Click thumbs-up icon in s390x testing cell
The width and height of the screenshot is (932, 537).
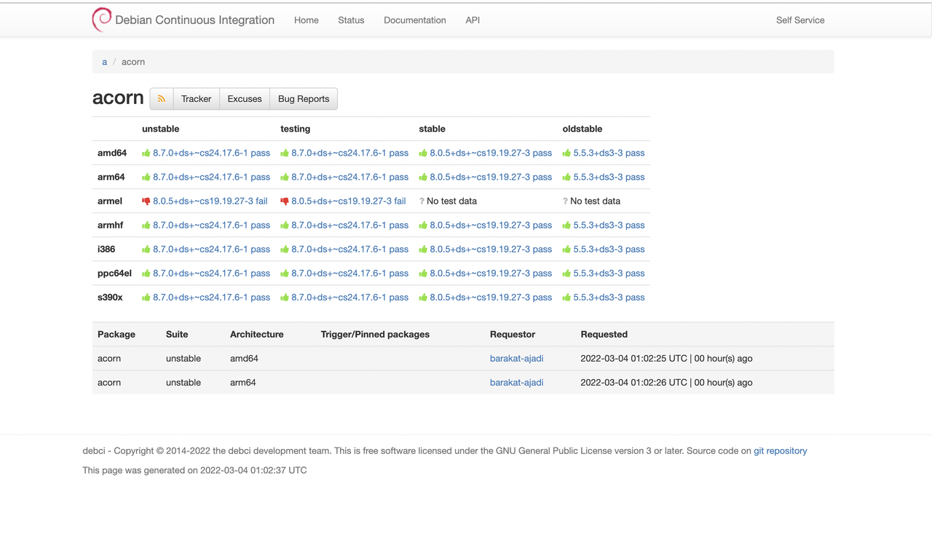click(285, 297)
